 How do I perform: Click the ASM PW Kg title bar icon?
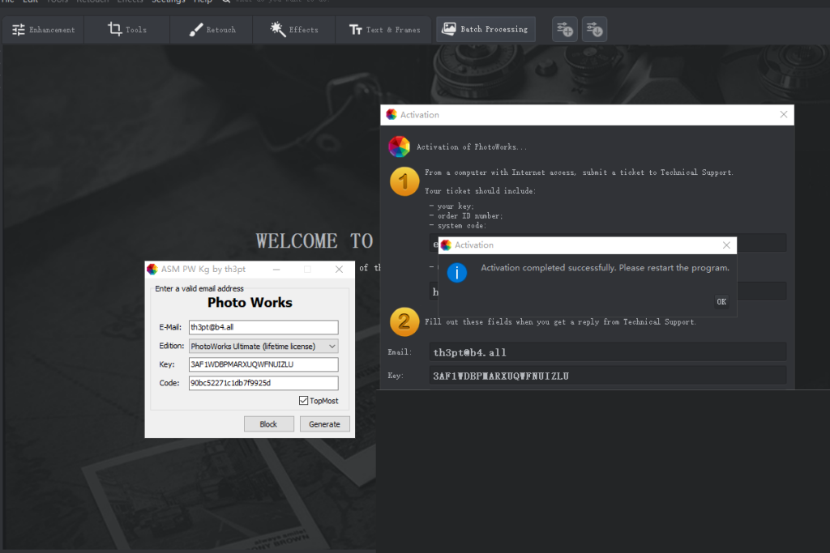[152, 269]
